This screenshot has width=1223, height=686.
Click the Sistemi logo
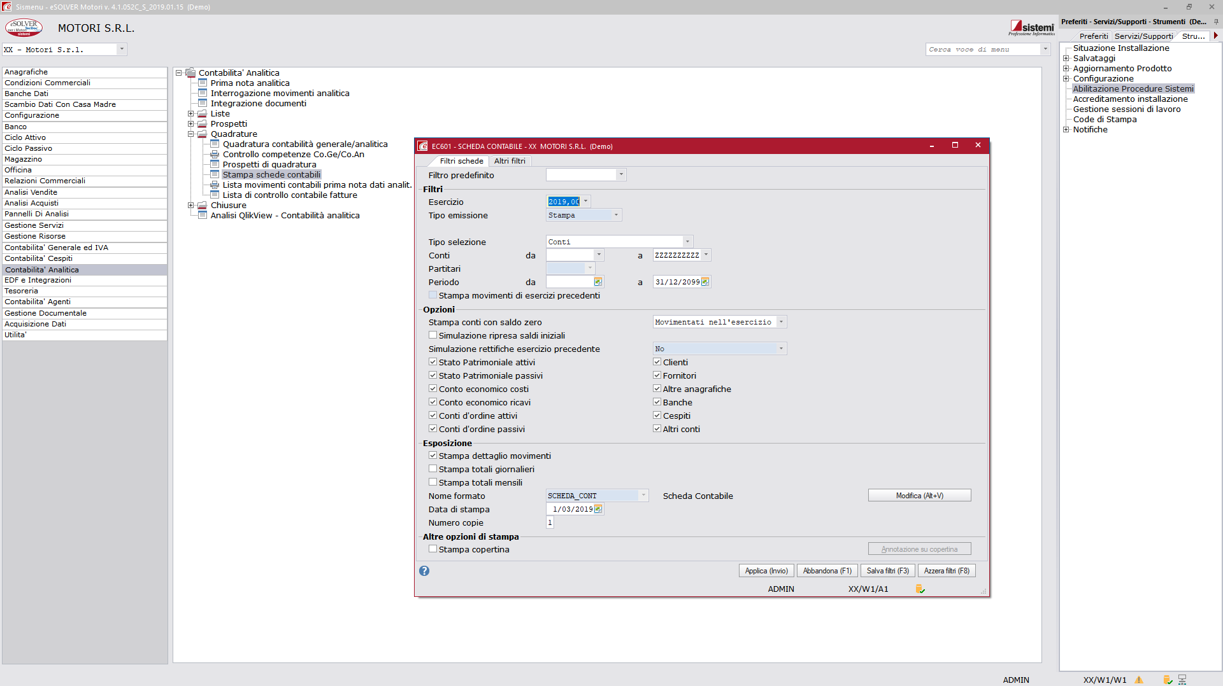click(1032, 27)
